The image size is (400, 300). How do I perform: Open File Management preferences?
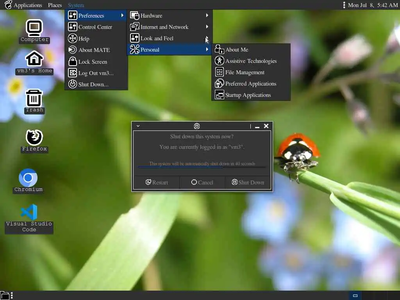[251, 72]
